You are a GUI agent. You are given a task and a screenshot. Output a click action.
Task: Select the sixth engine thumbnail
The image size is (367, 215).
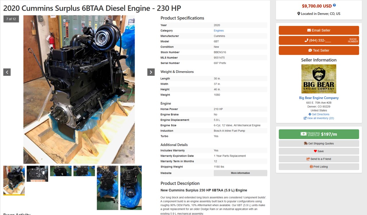click(x=131, y=188)
